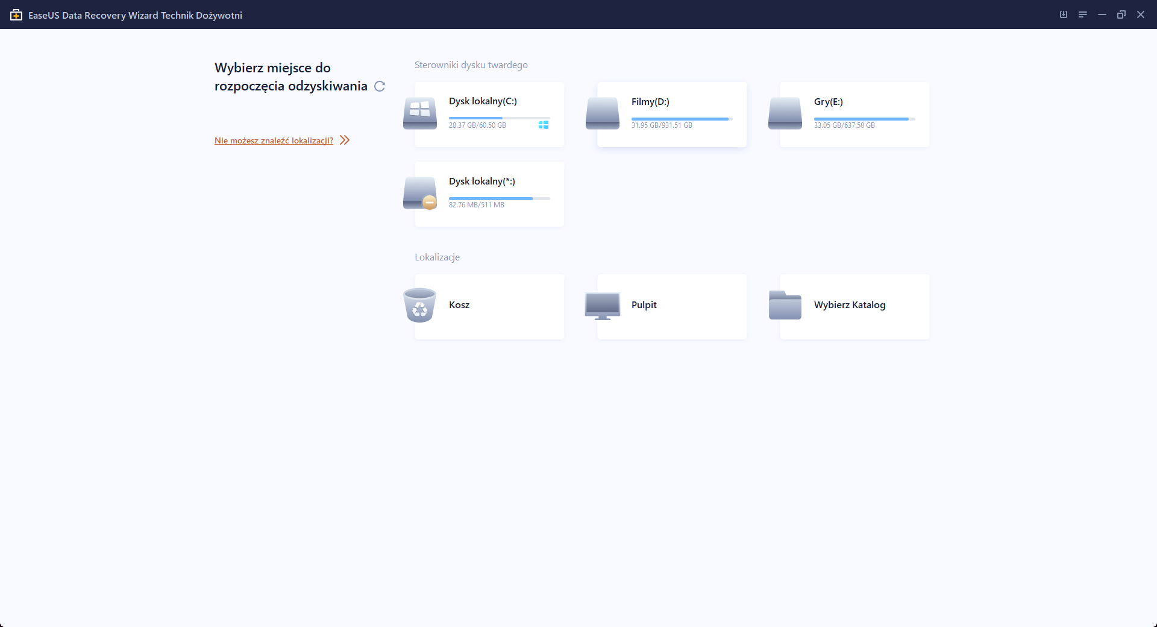Screen dimensions: 1157x627
Task: Click the refresh icon beside the heading
Action: pyautogui.click(x=380, y=86)
